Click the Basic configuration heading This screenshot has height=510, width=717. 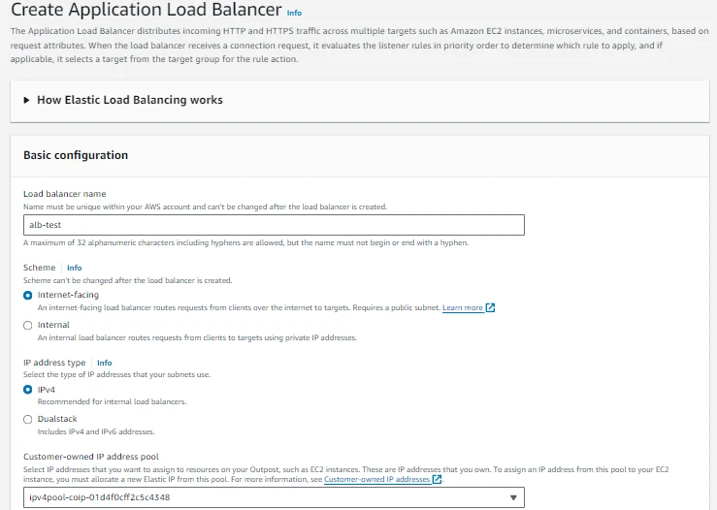(76, 155)
